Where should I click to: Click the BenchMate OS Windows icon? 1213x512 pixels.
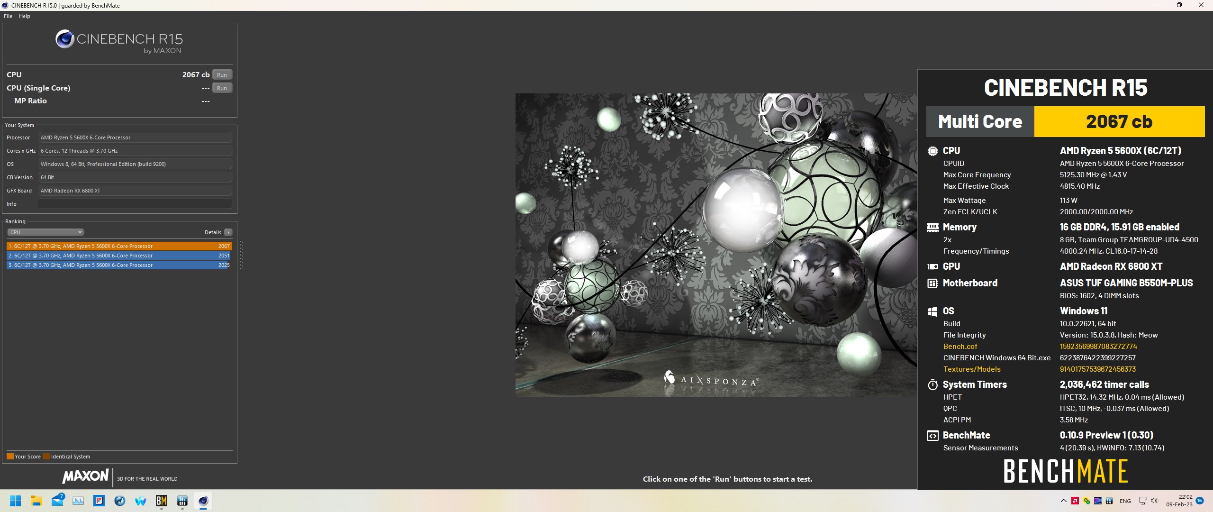click(x=932, y=311)
